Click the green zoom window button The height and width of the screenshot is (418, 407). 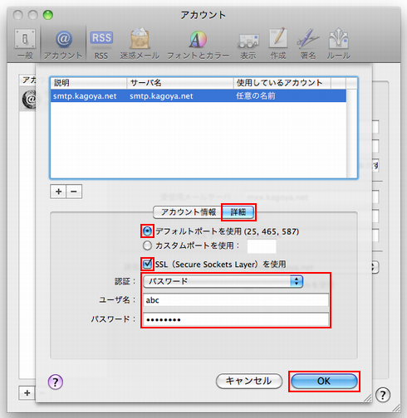48,15
